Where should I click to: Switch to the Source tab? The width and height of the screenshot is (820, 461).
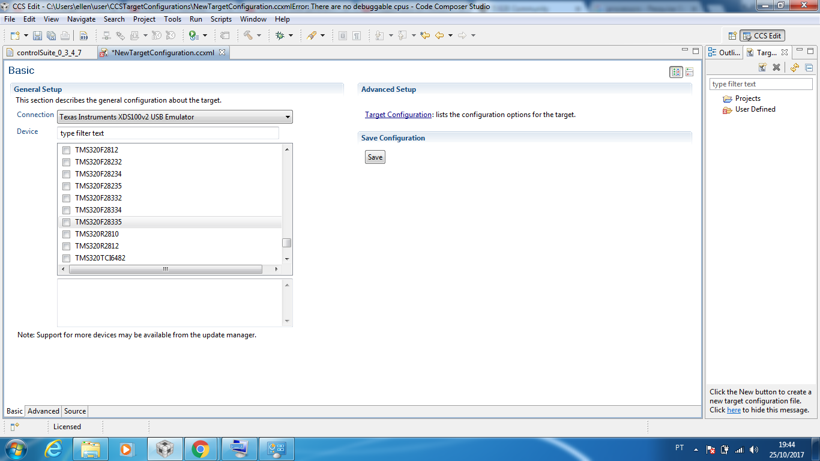[x=75, y=411]
